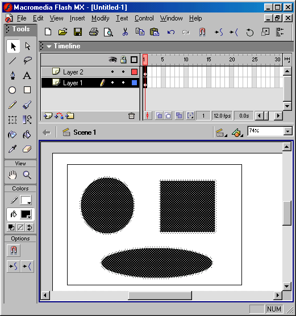The height and width of the screenshot is (316, 296).
Task: Select the Hand tool
Action: (x=12, y=174)
